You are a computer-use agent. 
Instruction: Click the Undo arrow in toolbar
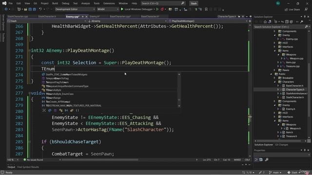[40, 9]
